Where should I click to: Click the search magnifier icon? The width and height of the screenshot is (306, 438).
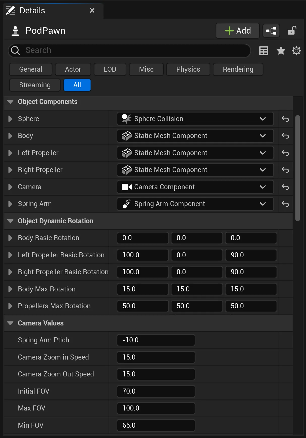tap(16, 50)
